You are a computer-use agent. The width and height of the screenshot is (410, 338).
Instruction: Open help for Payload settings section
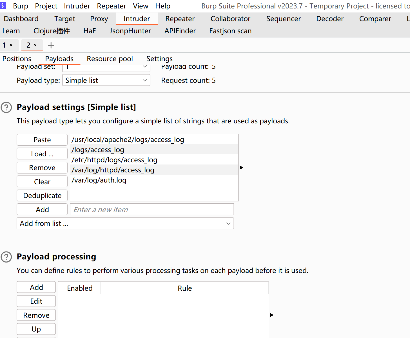click(x=6, y=107)
